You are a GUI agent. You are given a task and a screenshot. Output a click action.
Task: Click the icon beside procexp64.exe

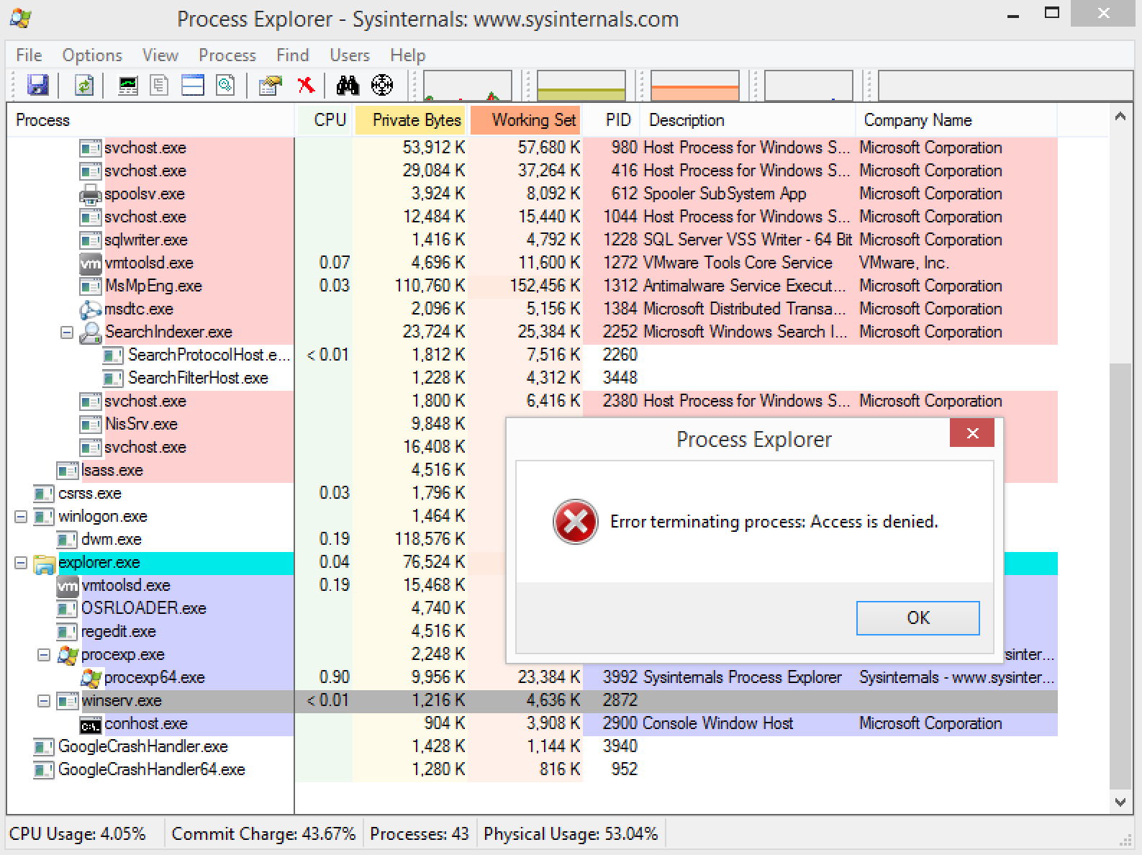(91, 678)
